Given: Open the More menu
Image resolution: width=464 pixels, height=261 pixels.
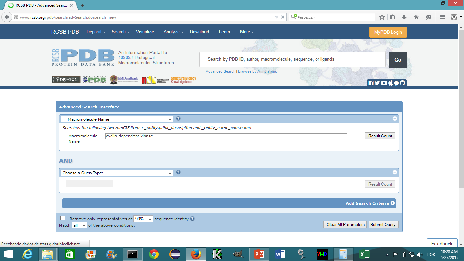Looking at the screenshot, I should (x=247, y=32).
